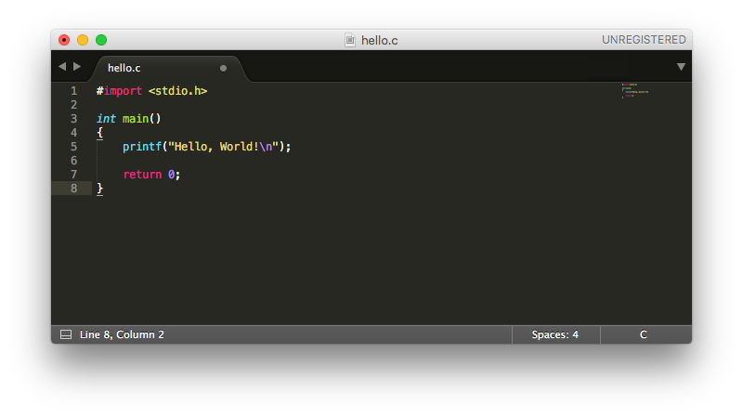Click the highlighted line number 8
The width and height of the screenshot is (743, 418).
pyautogui.click(x=73, y=189)
